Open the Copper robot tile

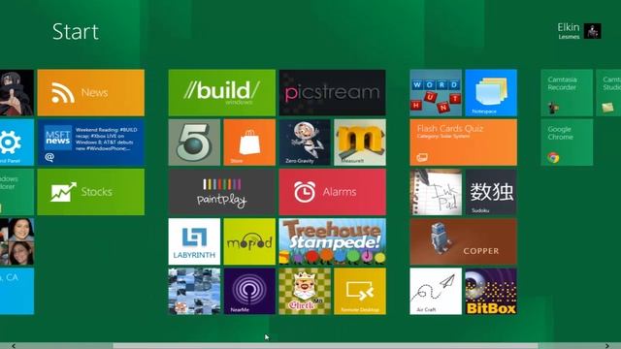click(x=464, y=241)
